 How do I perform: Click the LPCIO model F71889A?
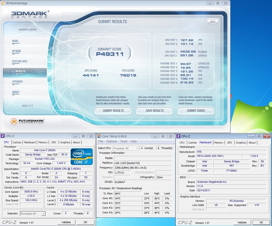[x=232, y=171]
